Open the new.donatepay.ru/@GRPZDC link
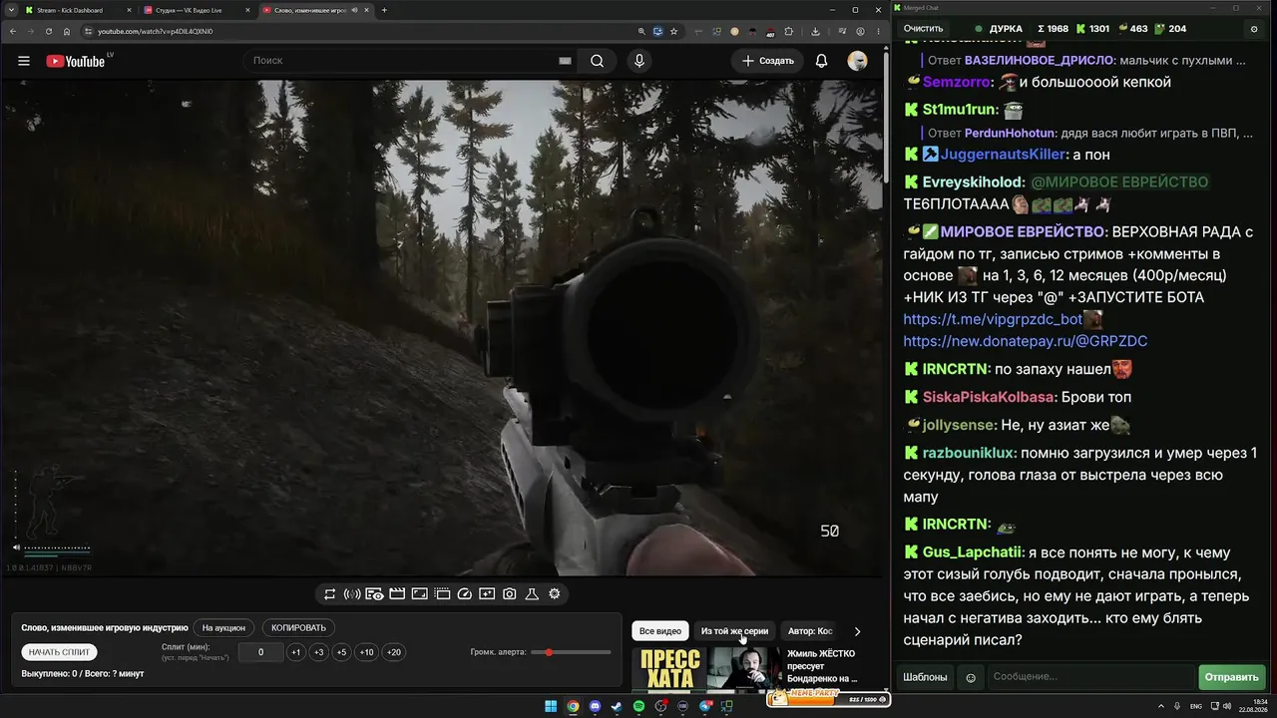Screen dimensions: 1277x718 pos(1026,341)
